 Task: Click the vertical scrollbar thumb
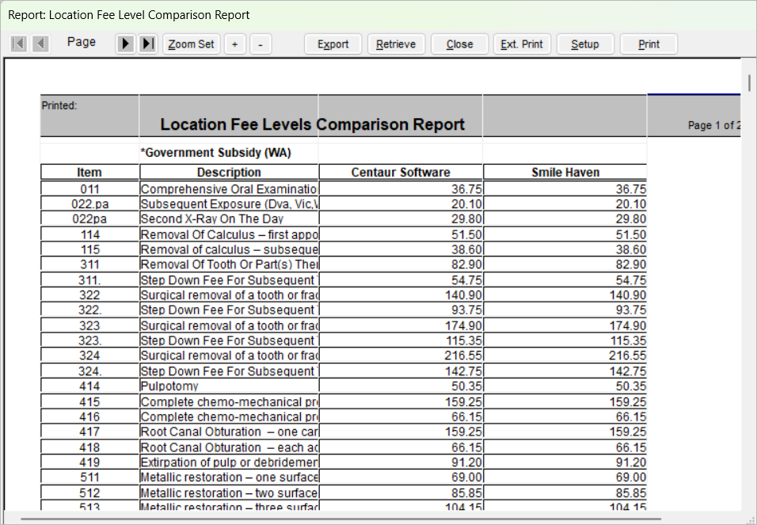point(749,83)
